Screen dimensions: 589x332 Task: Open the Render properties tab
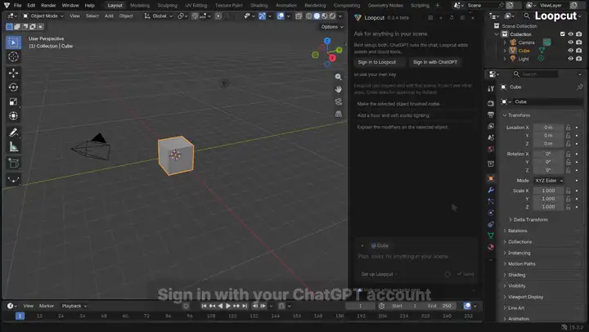tap(491, 103)
